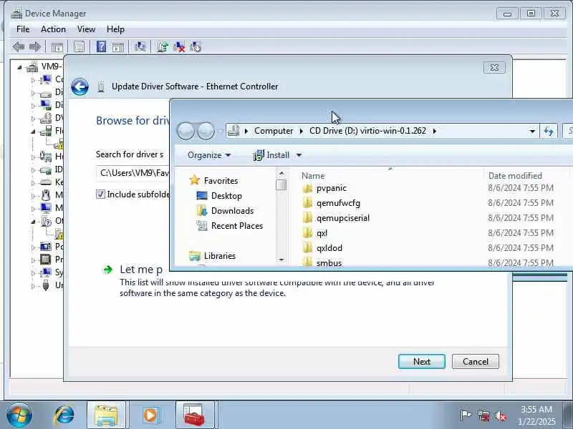The height and width of the screenshot is (429, 573).
Task: Click the network tray icon with red X
Action: pyautogui.click(x=483, y=415)
